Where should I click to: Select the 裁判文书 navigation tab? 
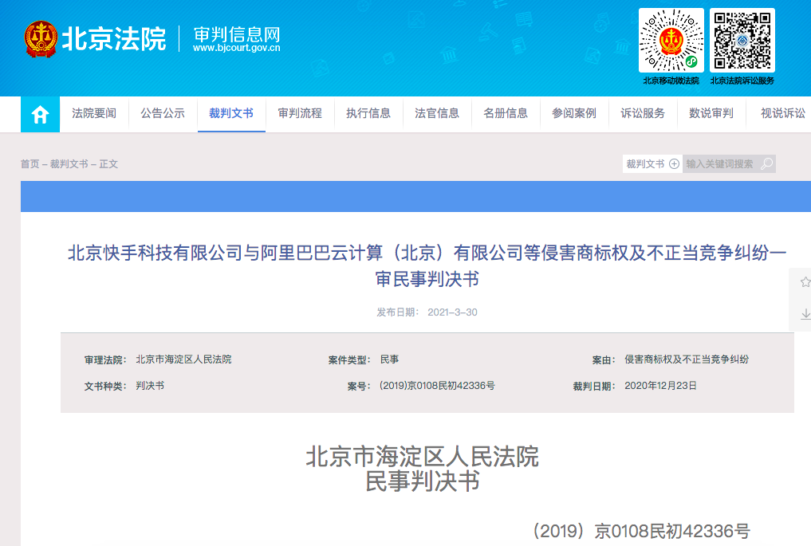[231, 113]
